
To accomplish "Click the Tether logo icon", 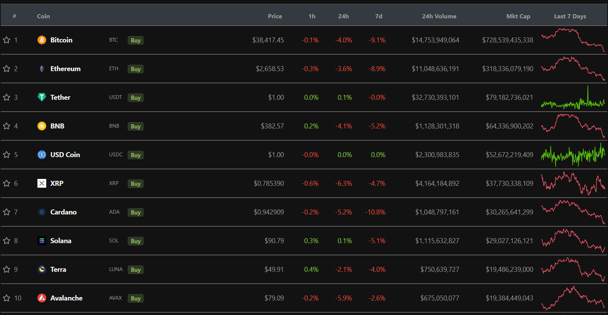I will (x=42, y=97).
